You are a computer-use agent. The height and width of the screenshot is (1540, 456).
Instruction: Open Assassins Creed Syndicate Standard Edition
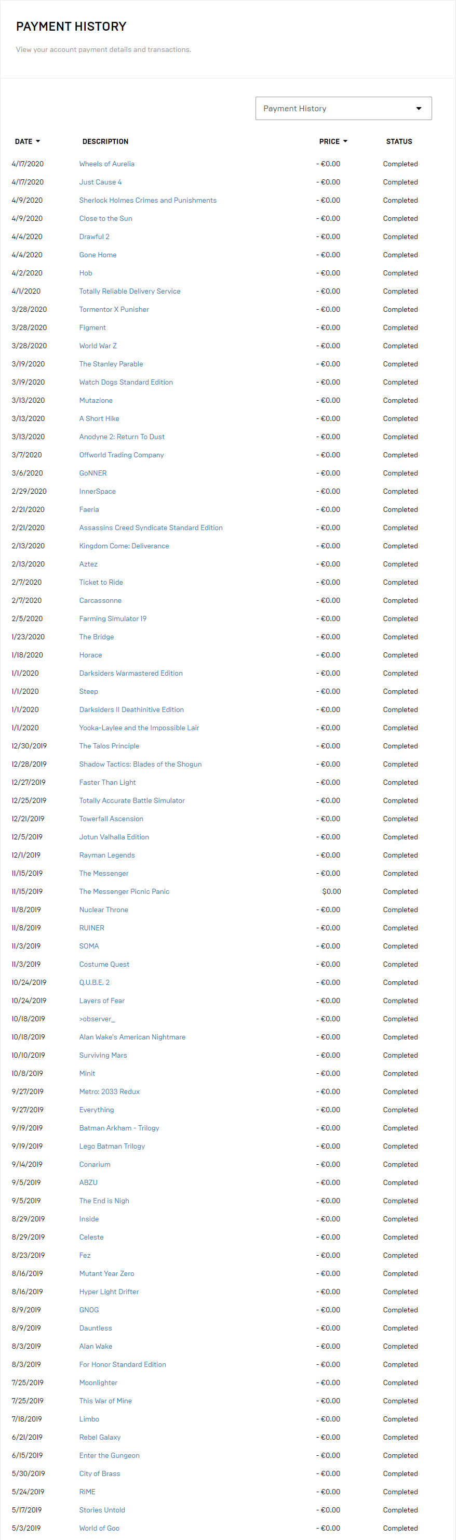[151, 528]
